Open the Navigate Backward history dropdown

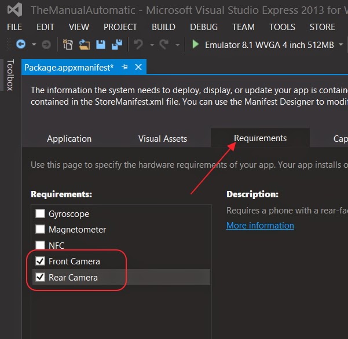34,45
